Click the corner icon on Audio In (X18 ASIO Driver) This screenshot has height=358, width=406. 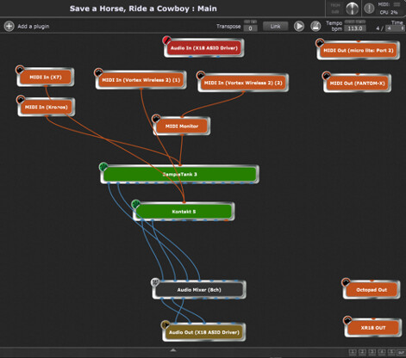[x=166, y=40]
